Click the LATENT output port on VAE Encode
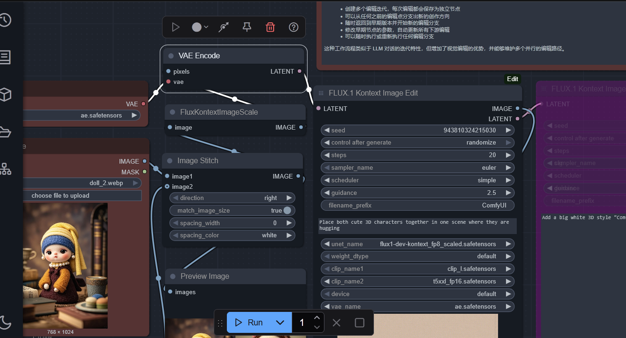Image resolution: width=626 pixels, height=338 pixels. coord(300,71)
